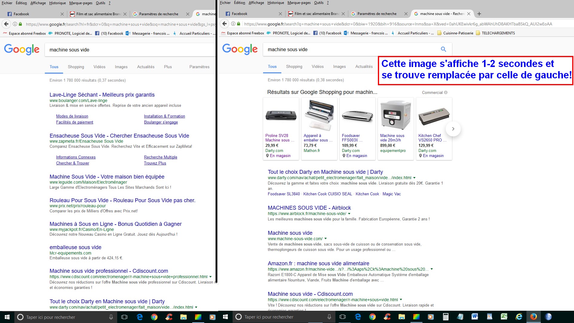Open Chrome from the right taskbar

pos(372,317)
